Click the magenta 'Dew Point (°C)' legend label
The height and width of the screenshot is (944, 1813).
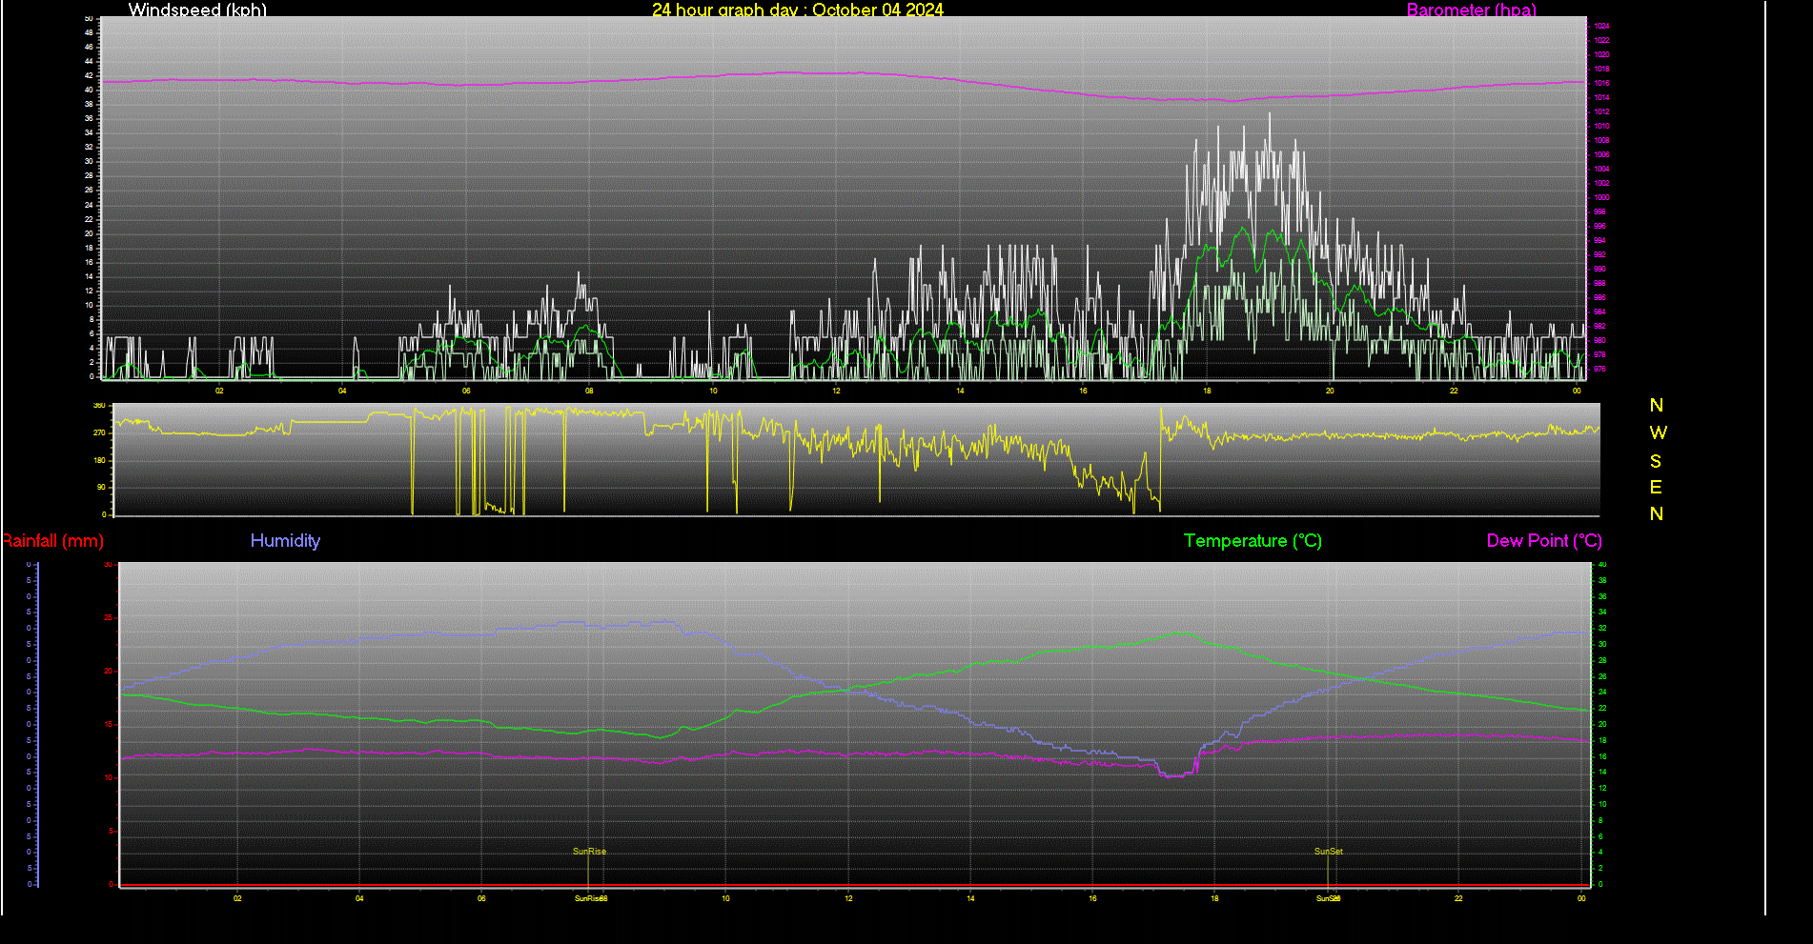pos(1544,541)
